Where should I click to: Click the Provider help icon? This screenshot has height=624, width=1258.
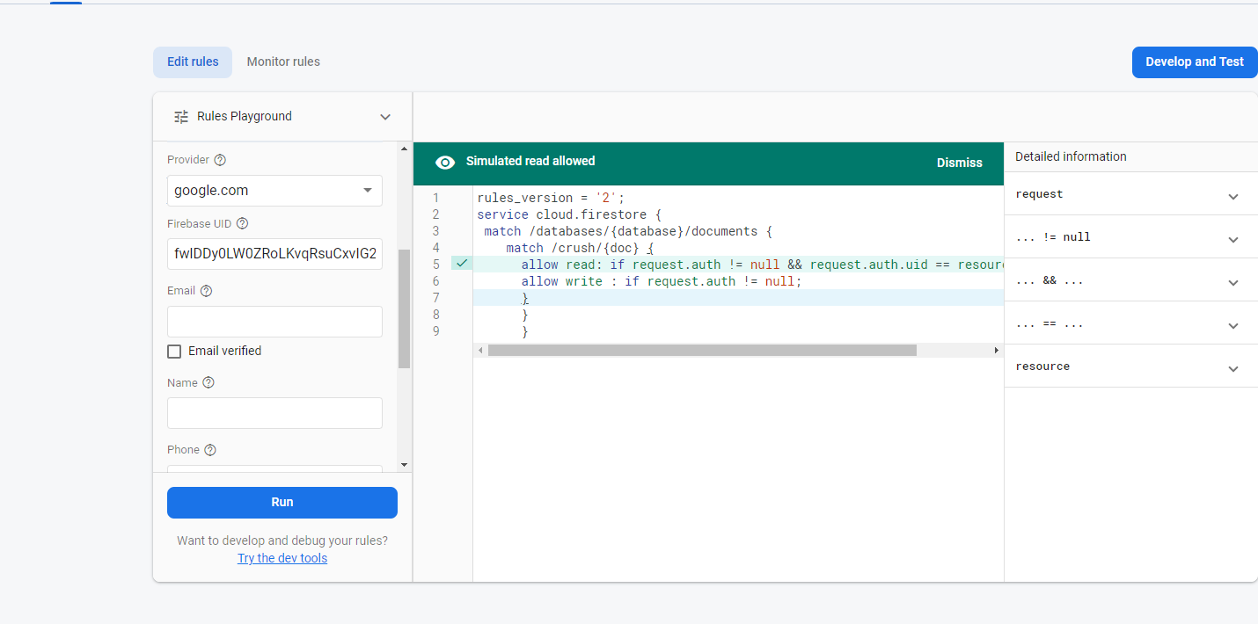220,160
